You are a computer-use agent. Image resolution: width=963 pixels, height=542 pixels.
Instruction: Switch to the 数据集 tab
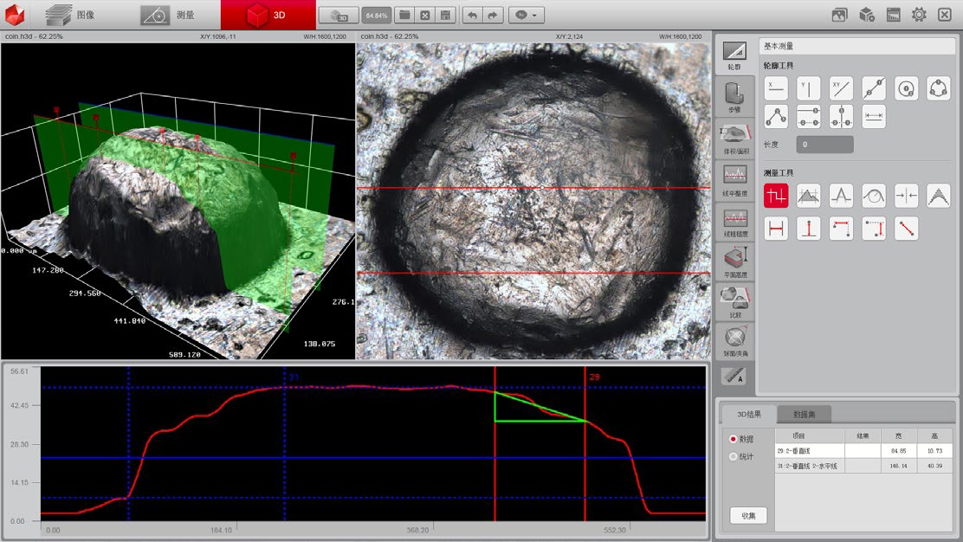coord(805,414)
